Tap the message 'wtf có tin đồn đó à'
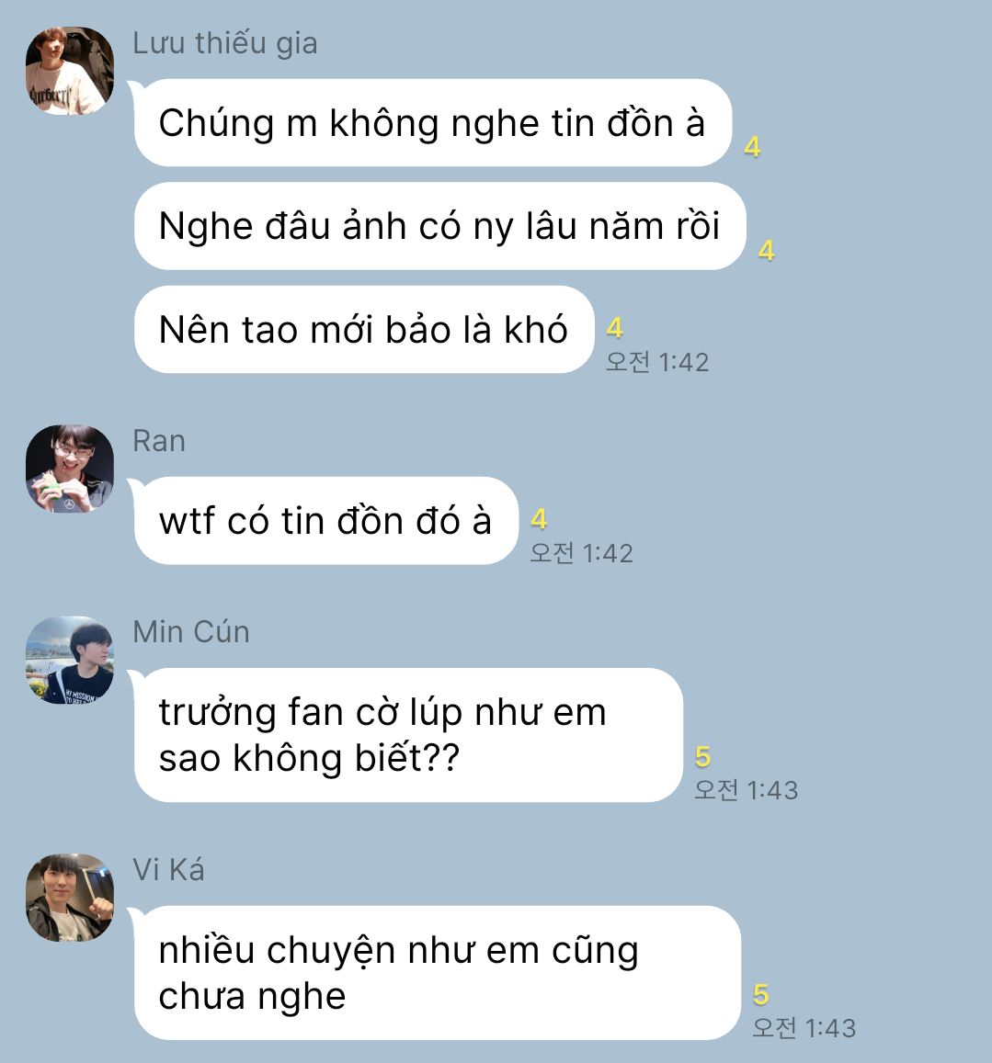 325,521
